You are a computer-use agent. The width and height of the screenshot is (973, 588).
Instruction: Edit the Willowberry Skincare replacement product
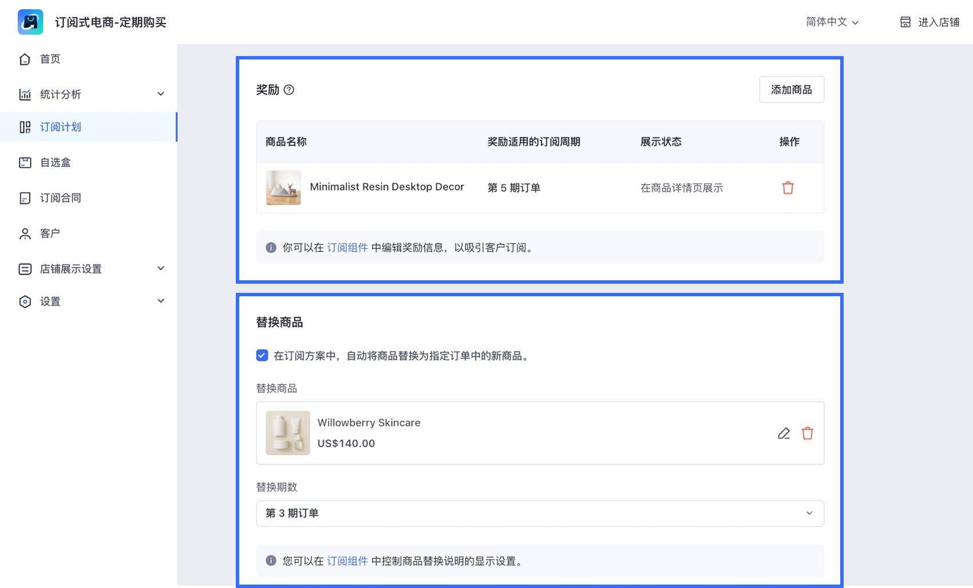(x=784, y=434)
